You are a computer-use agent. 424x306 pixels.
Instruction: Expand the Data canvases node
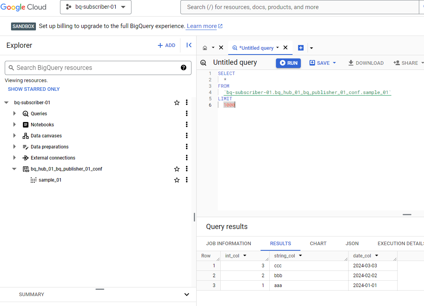tap(15, 136)
